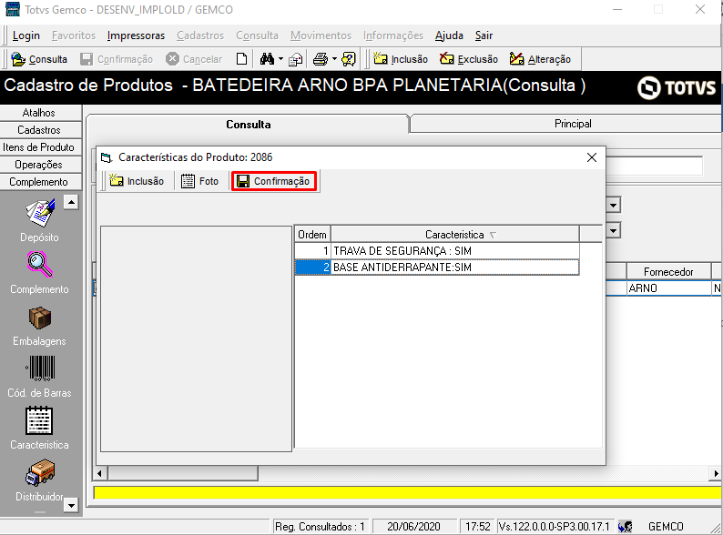Click the empty photo preview panel

click(196, 338)
